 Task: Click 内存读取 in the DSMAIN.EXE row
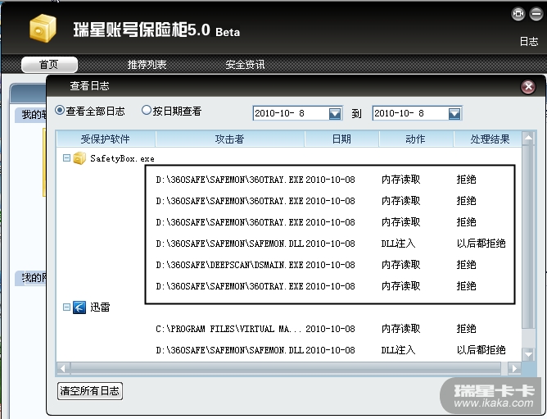(x=400, y=265)
